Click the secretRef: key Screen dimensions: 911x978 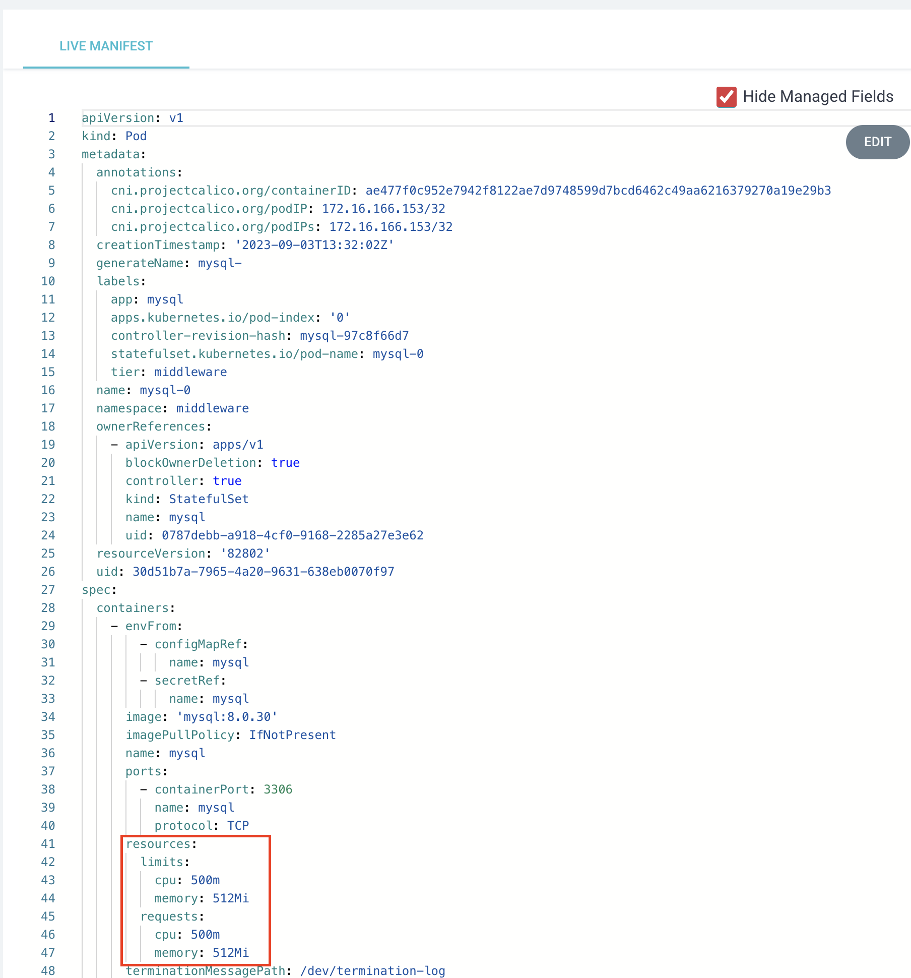point(190,681)
